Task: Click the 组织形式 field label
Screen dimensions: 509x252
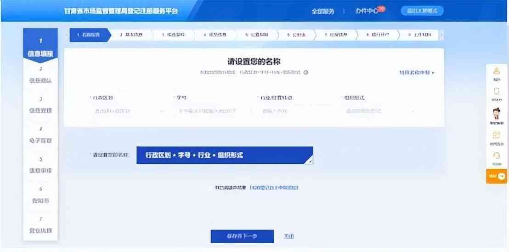Action: pos(354,97)
